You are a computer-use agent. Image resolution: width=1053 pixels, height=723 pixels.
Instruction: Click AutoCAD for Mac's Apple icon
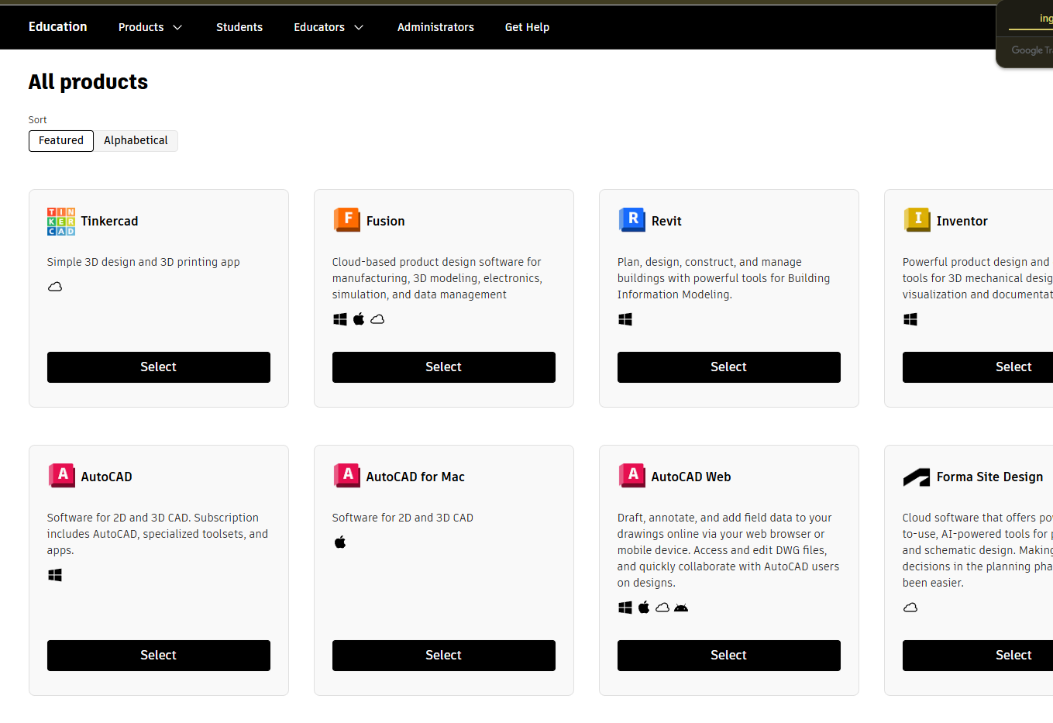340,542
